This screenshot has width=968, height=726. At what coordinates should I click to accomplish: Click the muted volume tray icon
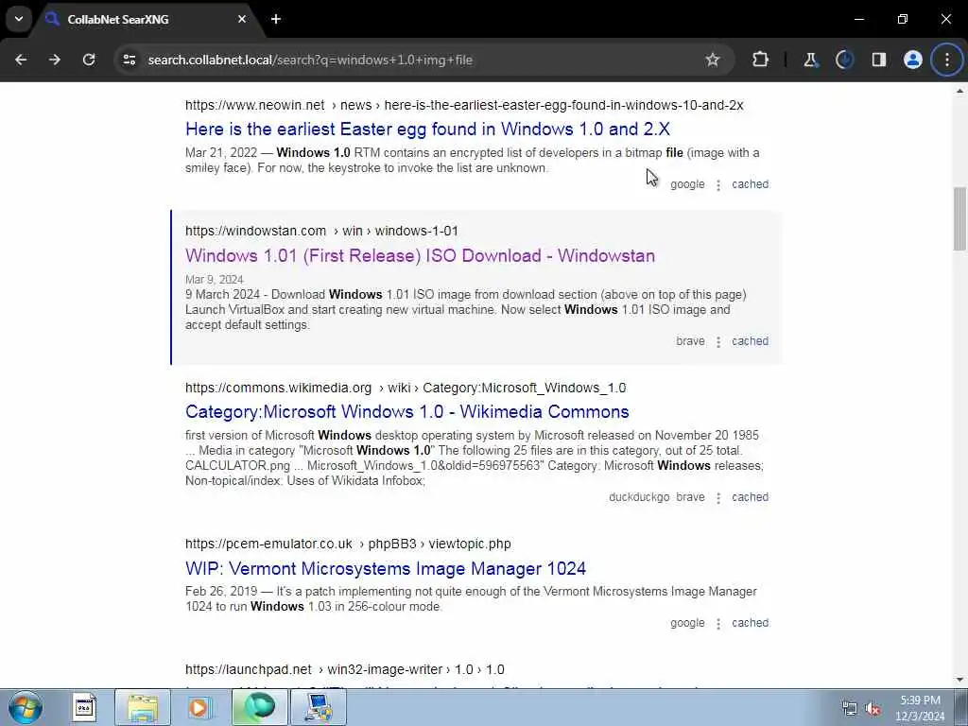[873, 709]
